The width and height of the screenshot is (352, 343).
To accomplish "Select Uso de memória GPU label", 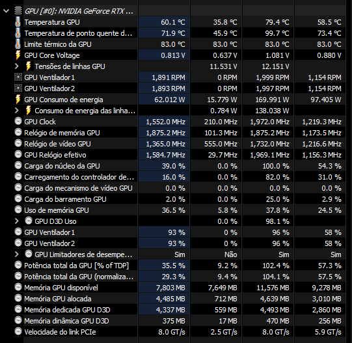I will [x=57, y=210].
